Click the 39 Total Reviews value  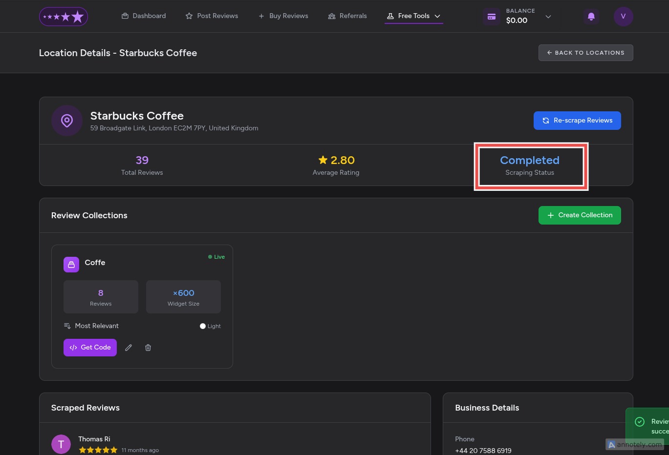[142, 160]
